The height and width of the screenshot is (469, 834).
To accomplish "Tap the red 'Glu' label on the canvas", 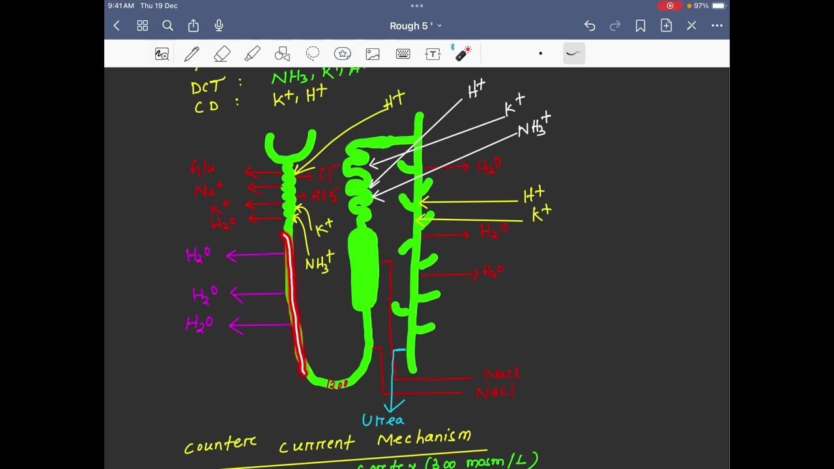I will [203, 169].
